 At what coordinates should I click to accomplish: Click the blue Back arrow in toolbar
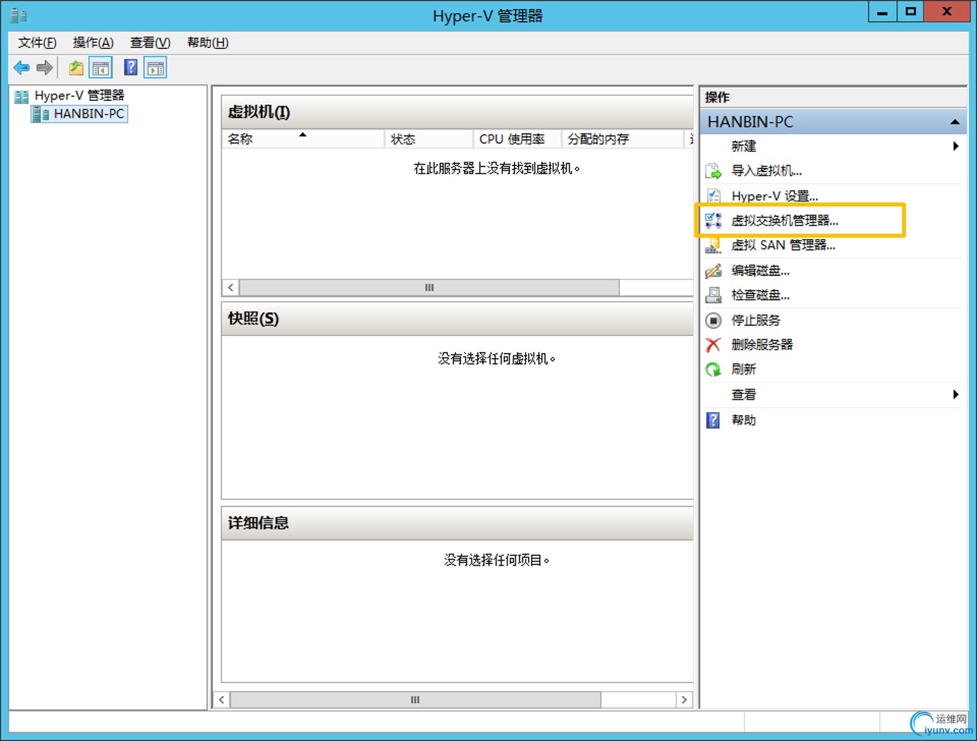(21, 67)
